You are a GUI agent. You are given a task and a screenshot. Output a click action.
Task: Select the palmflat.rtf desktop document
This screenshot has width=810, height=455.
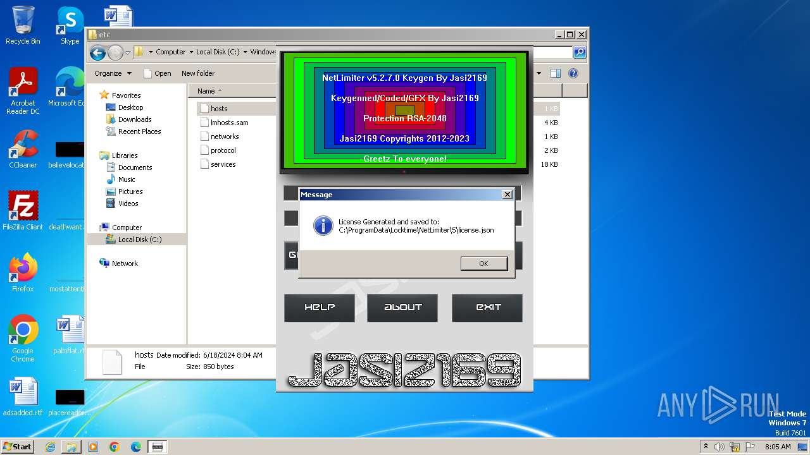70,335
